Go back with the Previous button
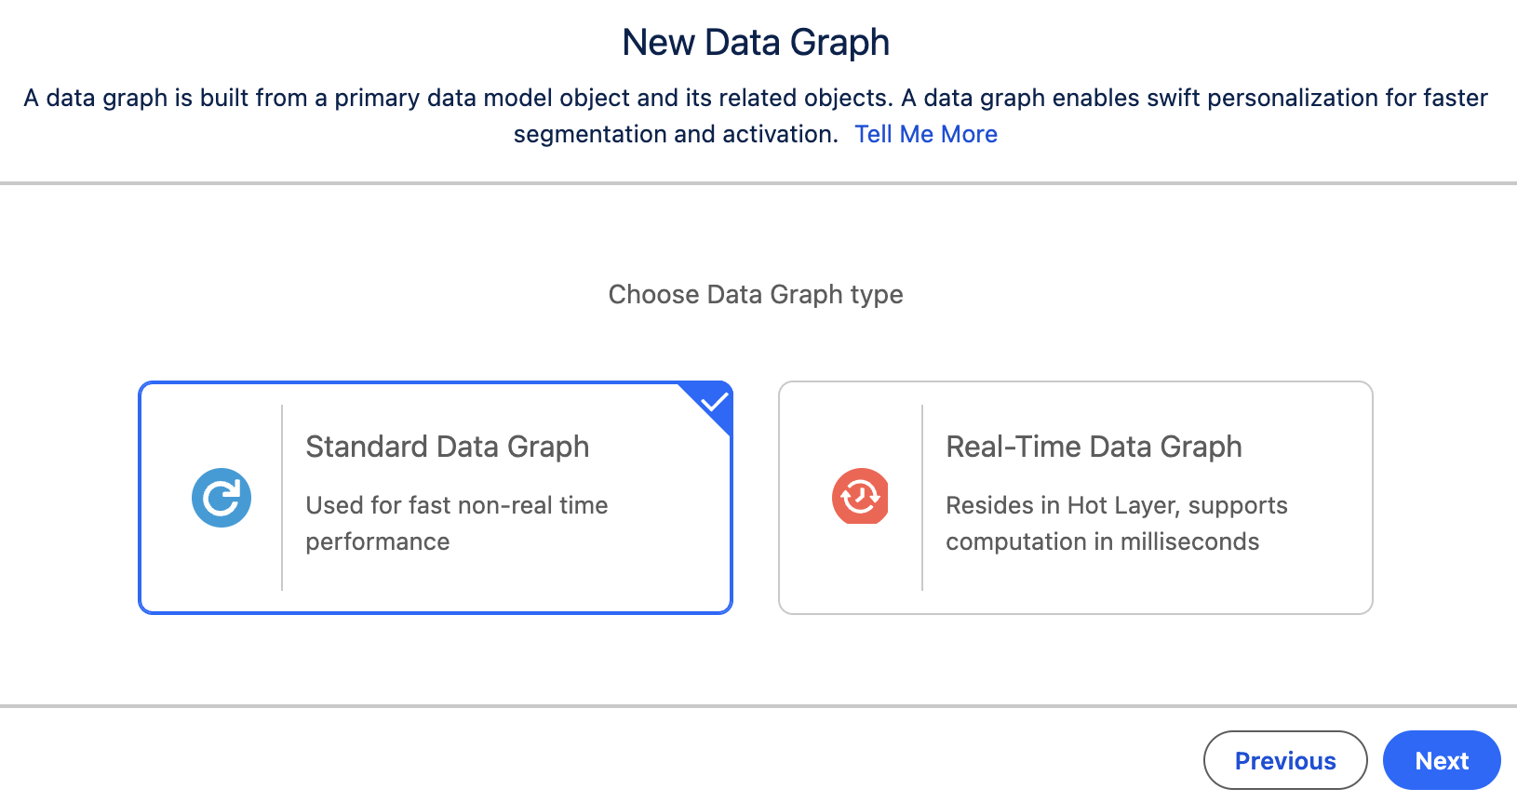 click(1284, 760)
